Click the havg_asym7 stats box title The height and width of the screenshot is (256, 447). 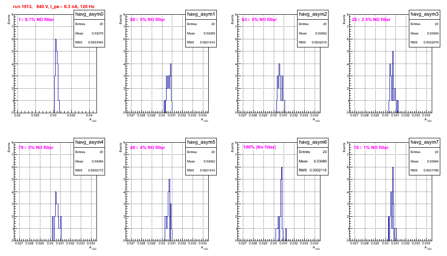pos(425,142)
